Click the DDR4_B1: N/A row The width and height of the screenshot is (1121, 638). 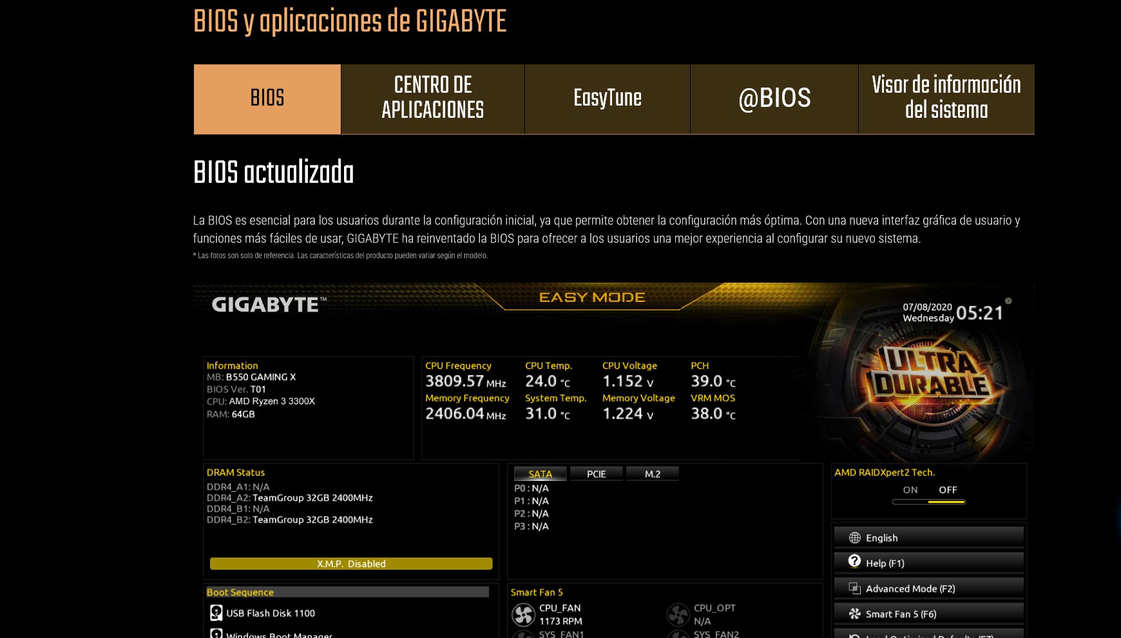[x=238, y=509]
